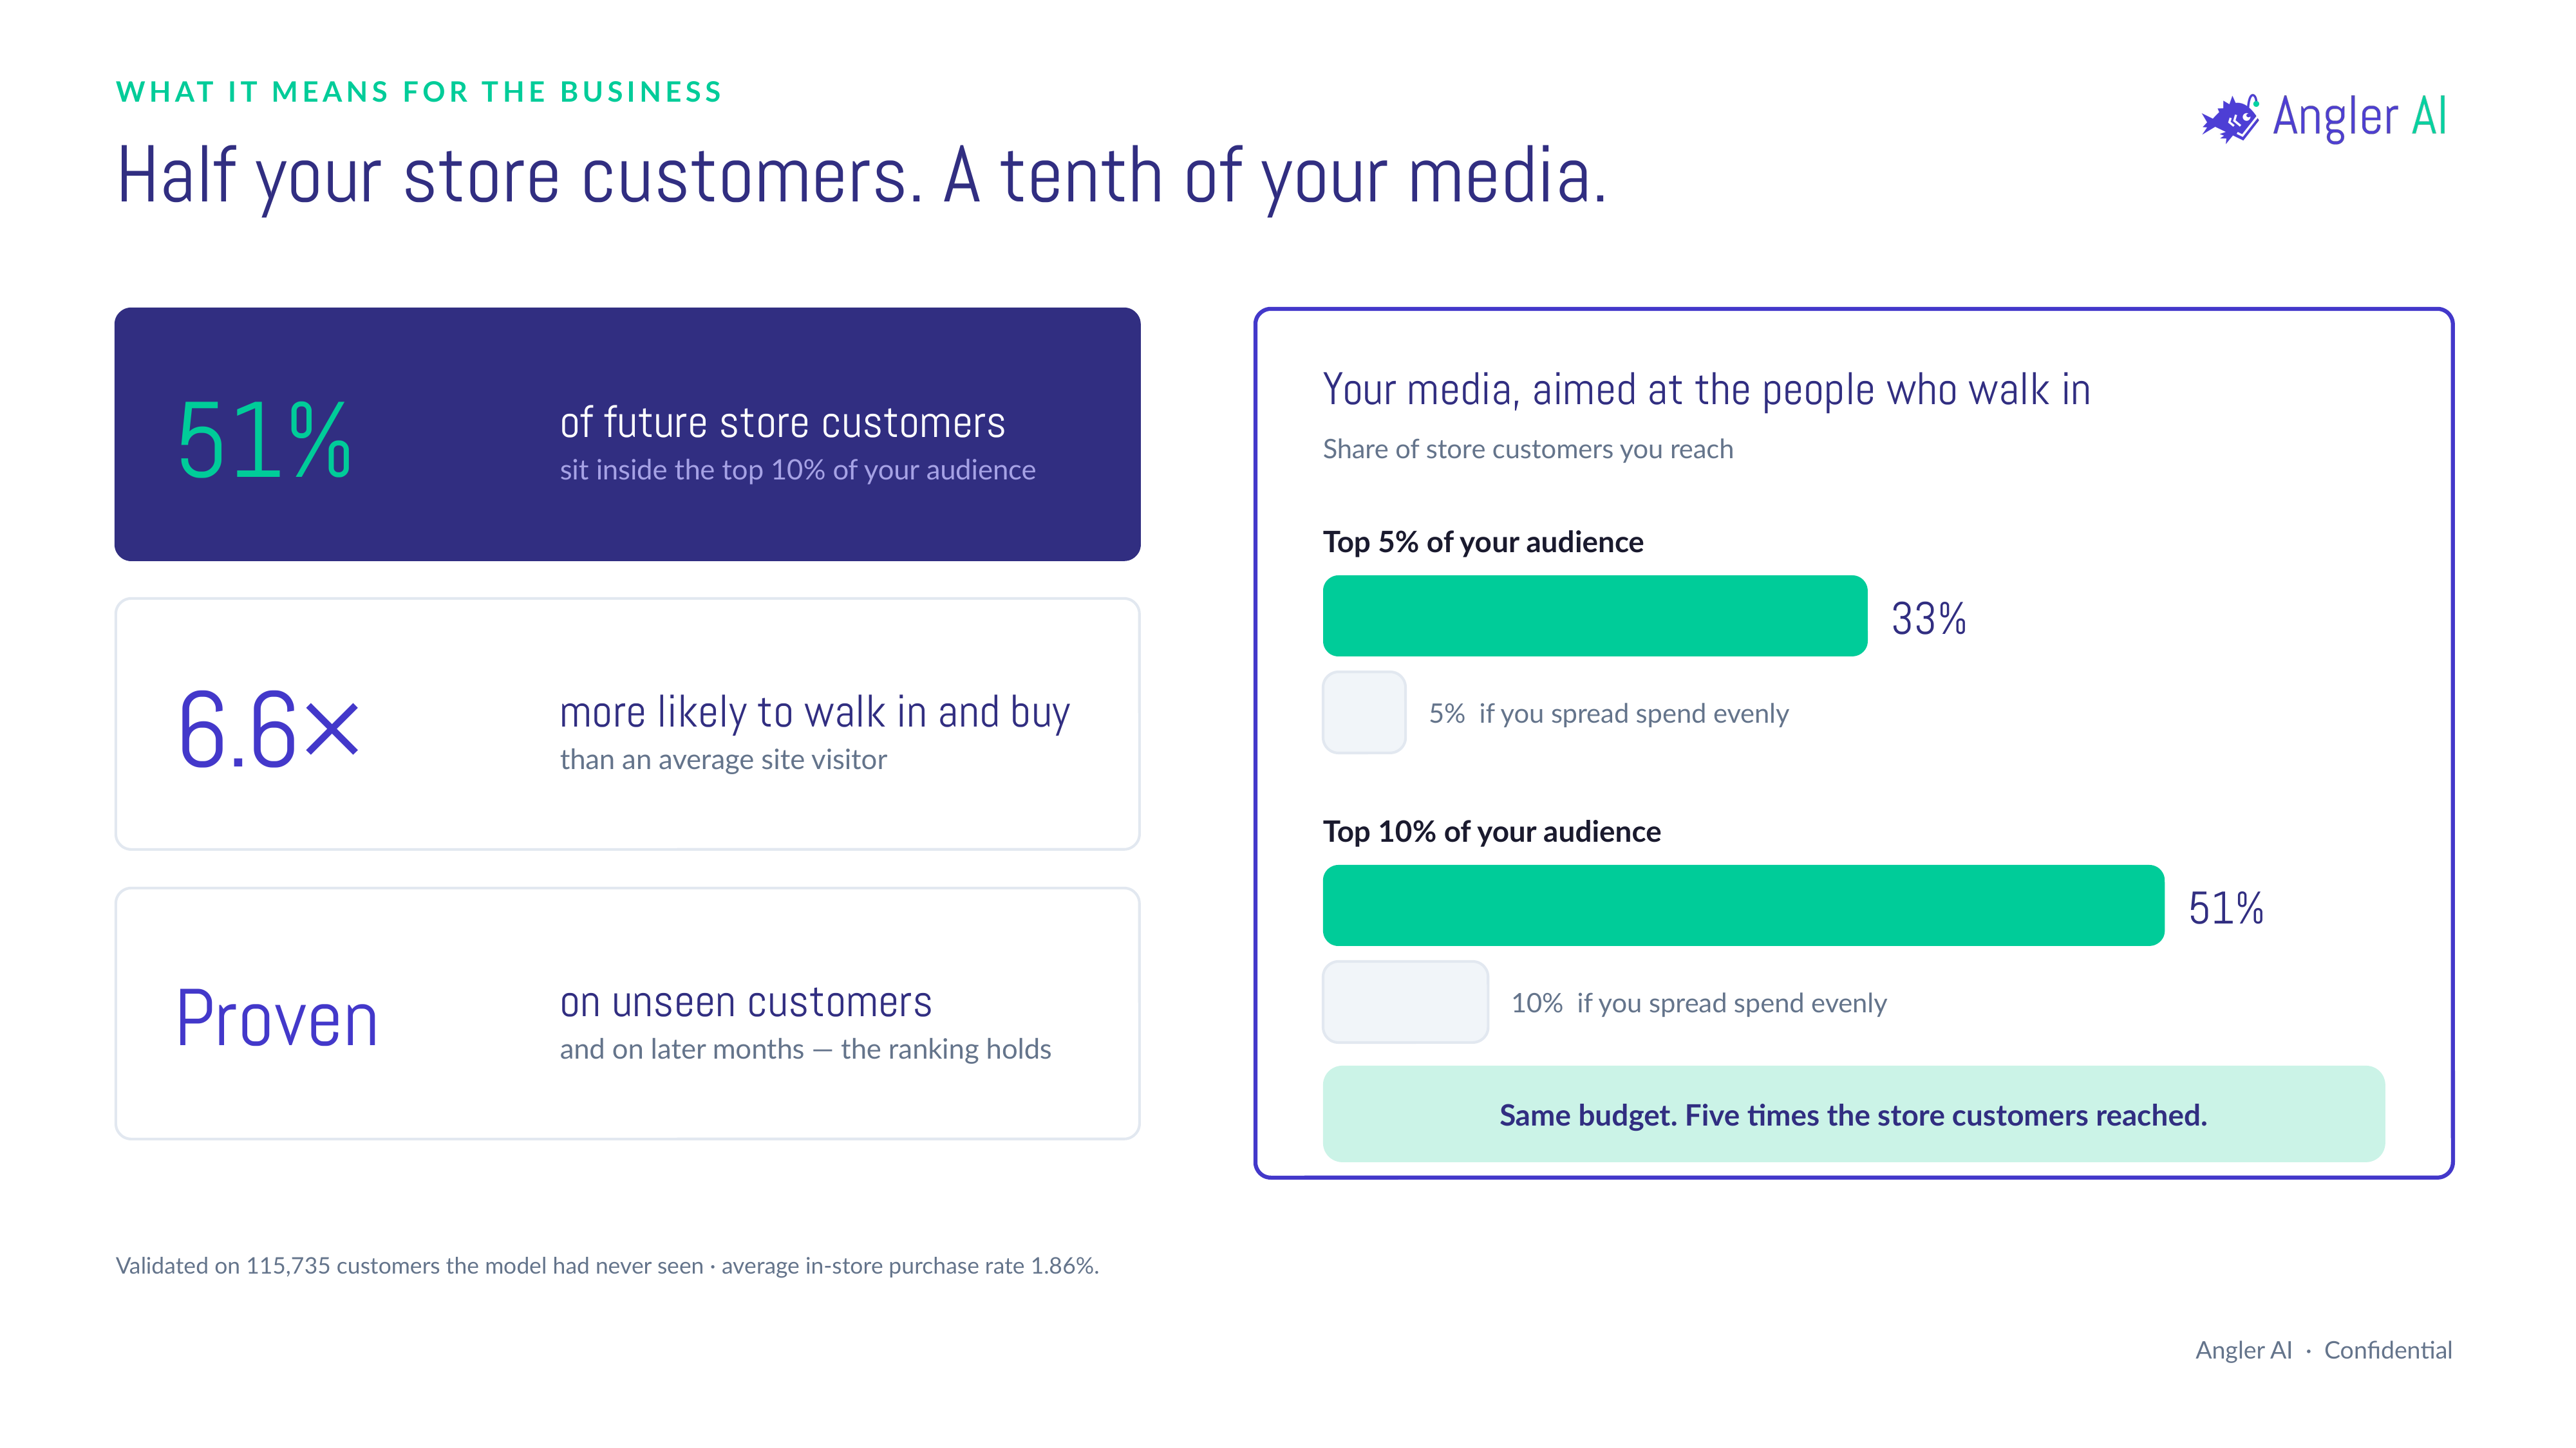Viewport: 2576px width, 1448px height.
Task: Click the green 51% bar for Top 10%
Action: click(x=1743, y=905)
